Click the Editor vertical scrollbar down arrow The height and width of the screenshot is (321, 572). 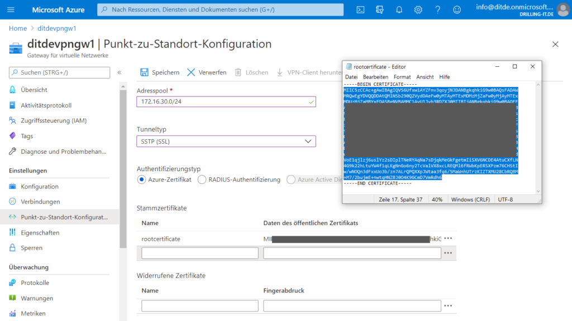(x=538, y=192)
